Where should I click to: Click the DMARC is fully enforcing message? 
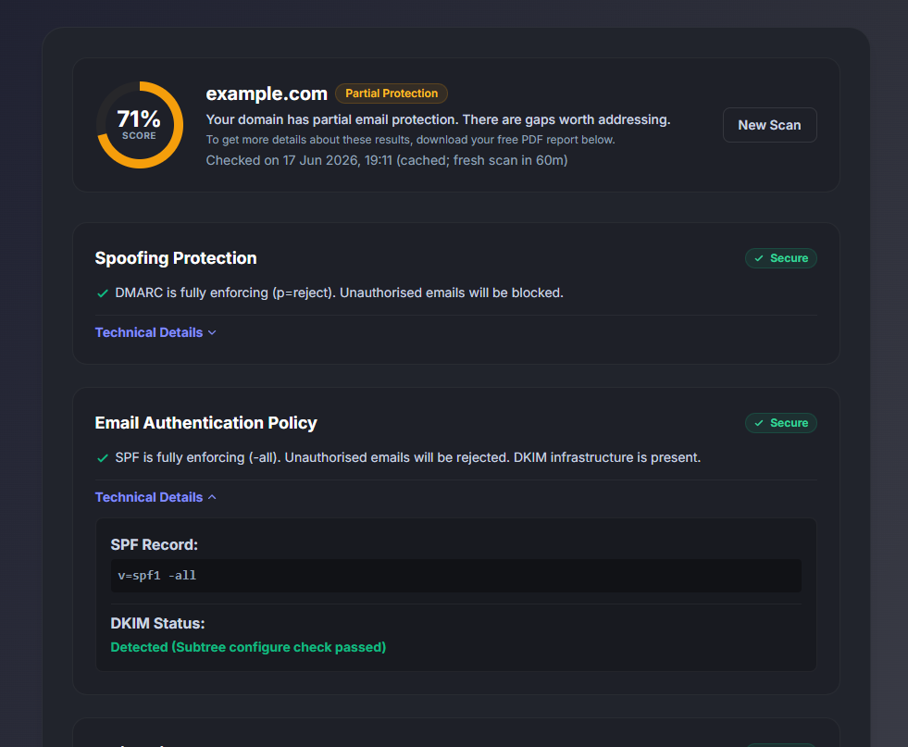click(x=339, y=293)
